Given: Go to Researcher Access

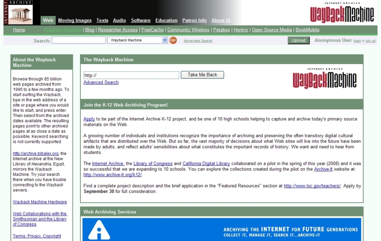Looking at the screenshot, I should [x=118, y=30].
